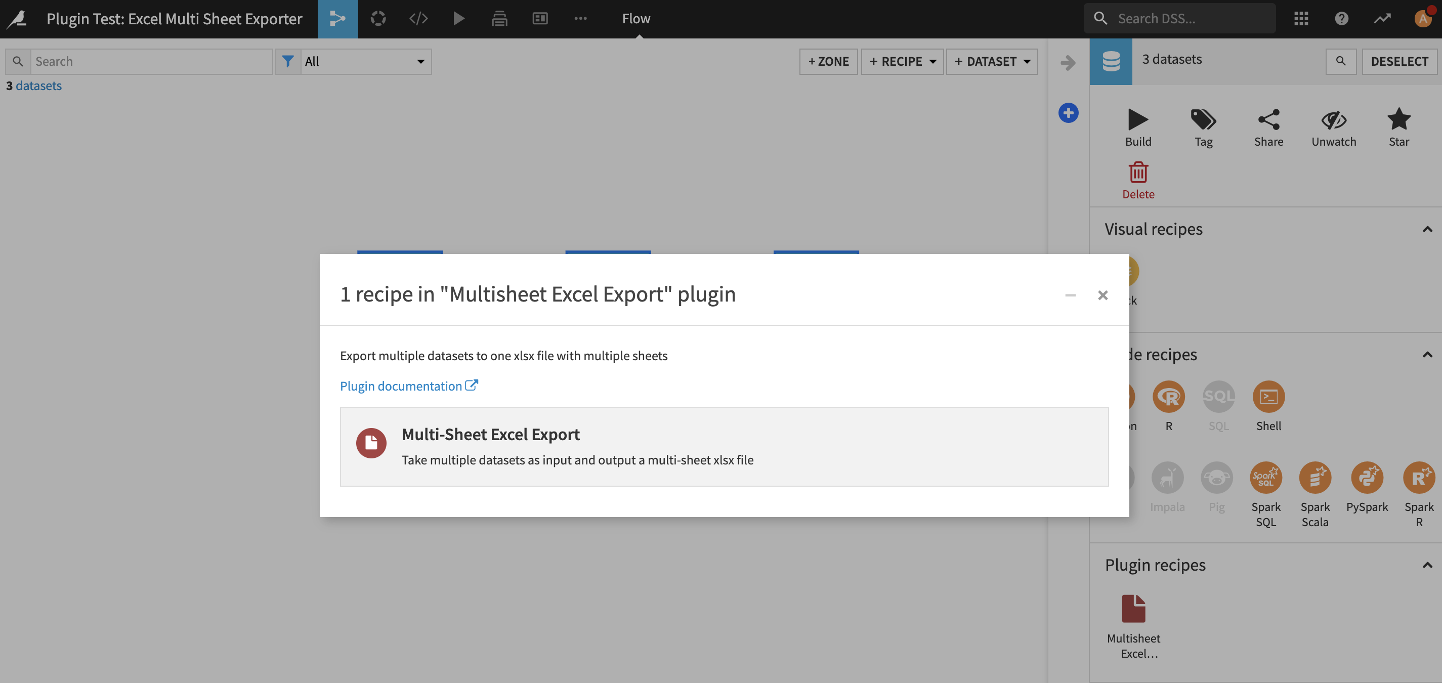This screenshot has width=1442, height=683.
Task: Click the search magnifier in the right panel
Action: pos(1341,61)
